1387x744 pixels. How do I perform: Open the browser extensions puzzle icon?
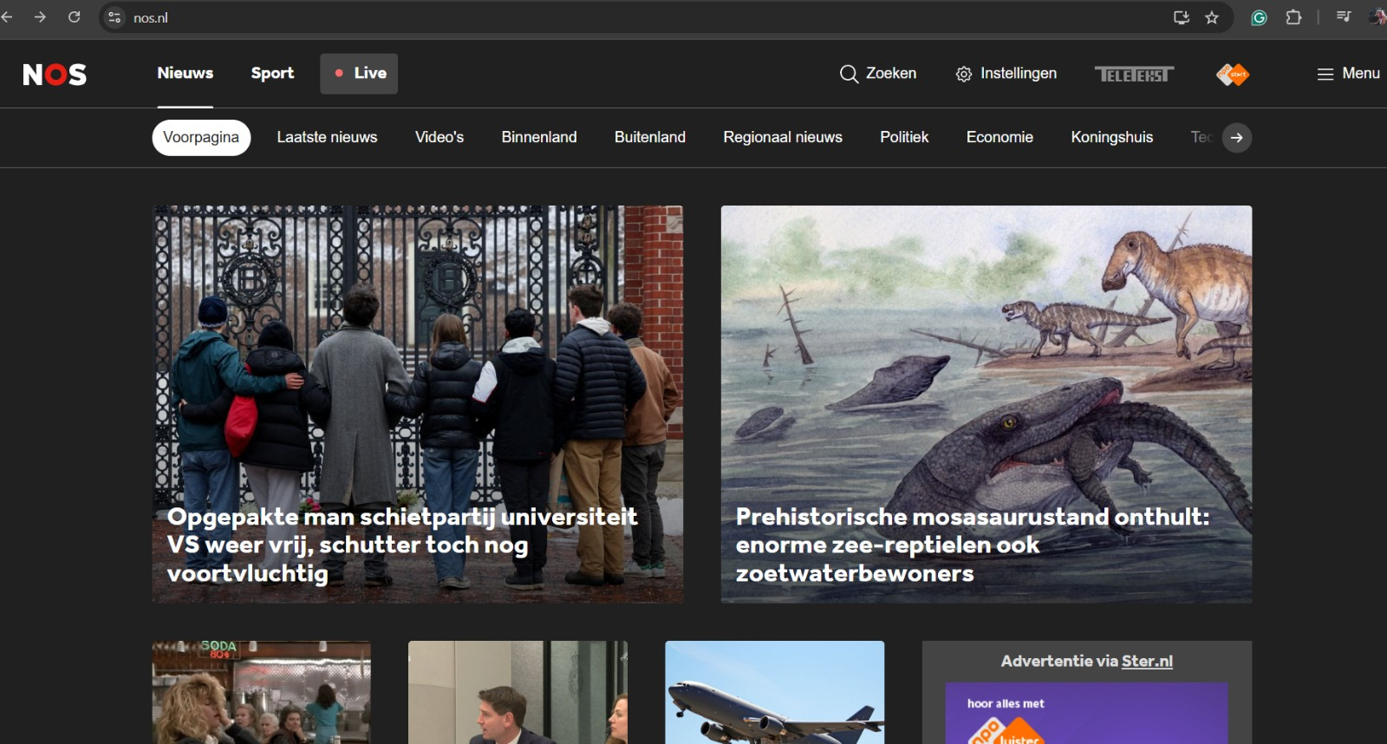click(1293, 17)
